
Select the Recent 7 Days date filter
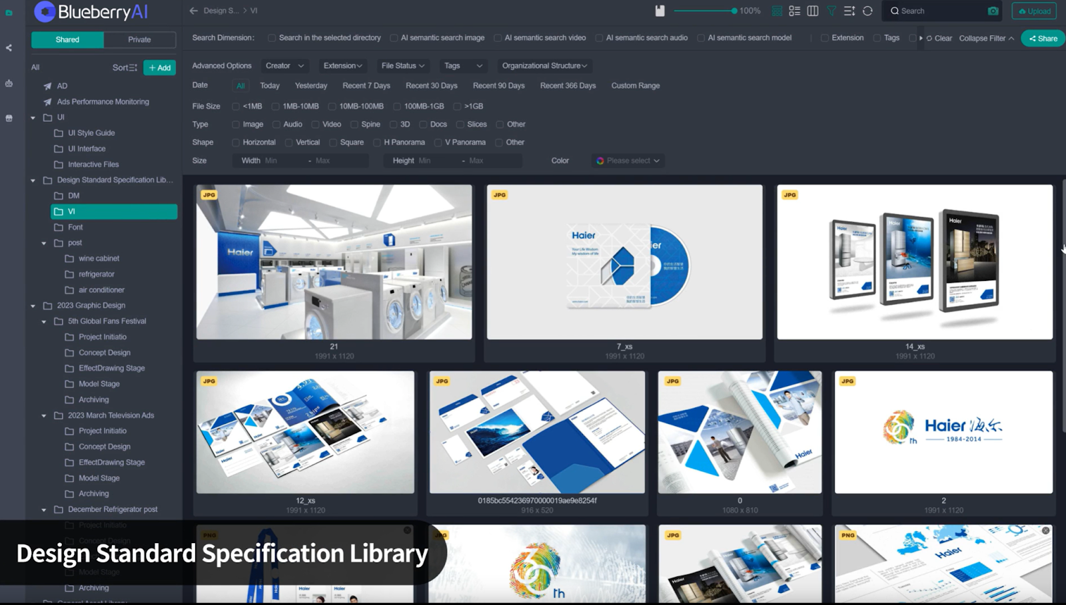(366, 86)
